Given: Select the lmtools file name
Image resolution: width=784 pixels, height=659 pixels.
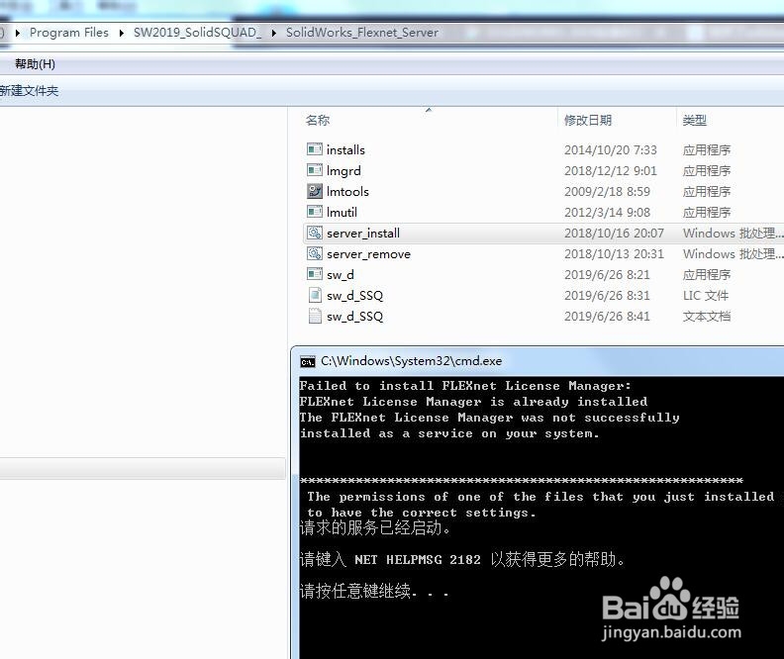Looking at the screenshot, I should coord(347,191).
